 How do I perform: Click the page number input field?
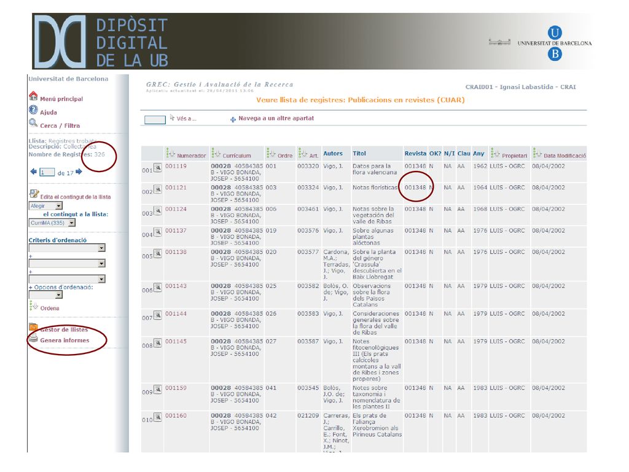[47, 172]
